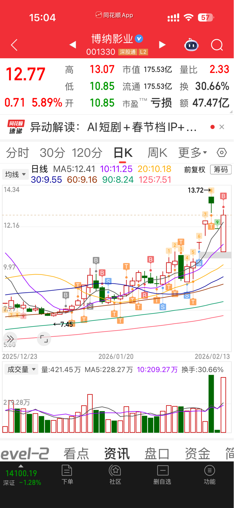Open 下单 order placement
The height and width of the screenshot is (508, 234).
point(67,474)
